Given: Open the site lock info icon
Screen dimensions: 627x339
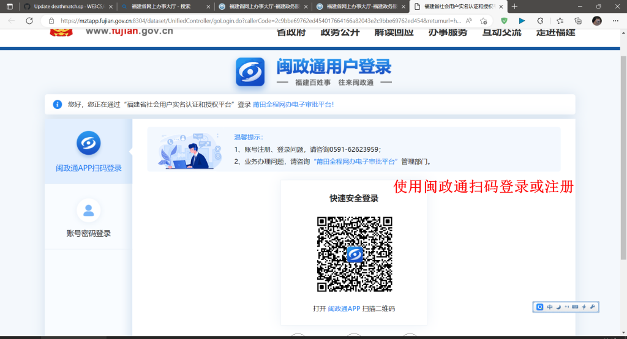Looking at the screenshot, I should (51, 21).
